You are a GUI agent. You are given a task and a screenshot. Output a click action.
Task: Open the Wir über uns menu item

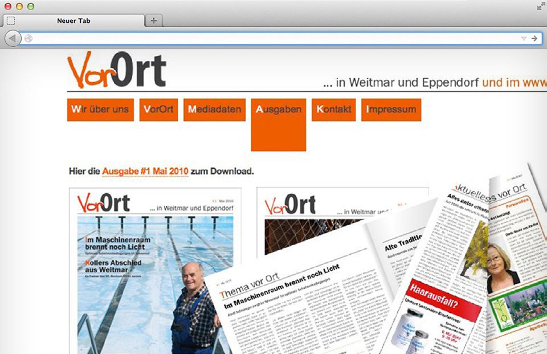pos(100,109)
